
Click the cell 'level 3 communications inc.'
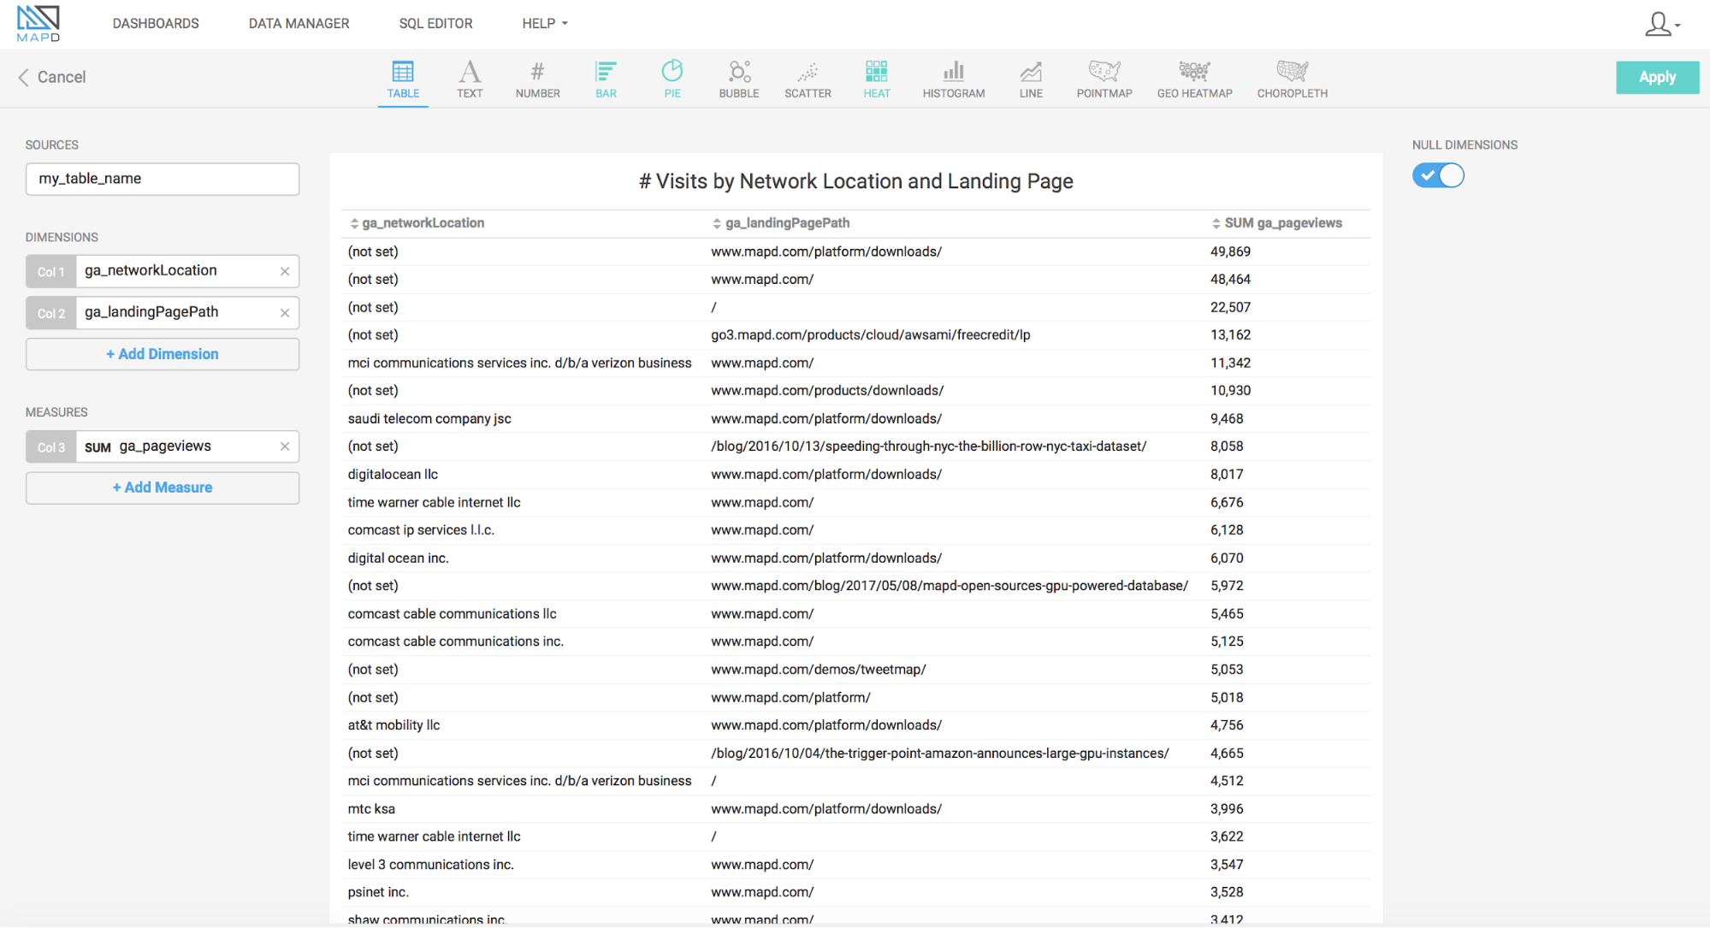[430, 864]
